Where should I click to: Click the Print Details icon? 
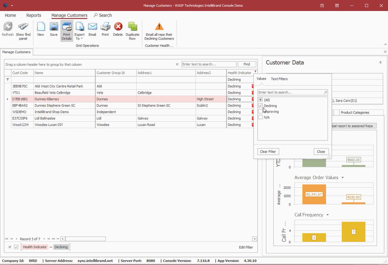click(x=67, y=26)
